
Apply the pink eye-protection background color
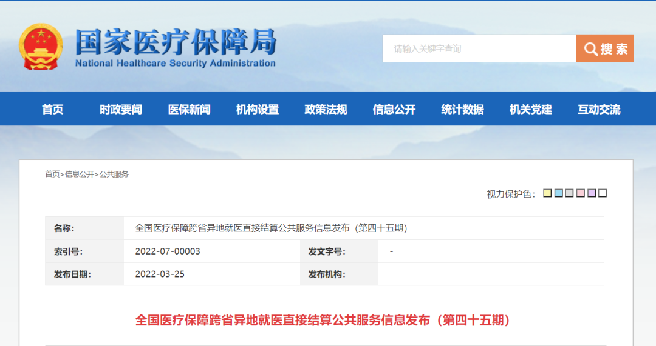tap(580, 193)
